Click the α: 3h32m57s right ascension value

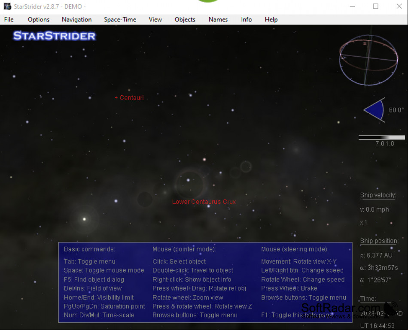point(379,268)
